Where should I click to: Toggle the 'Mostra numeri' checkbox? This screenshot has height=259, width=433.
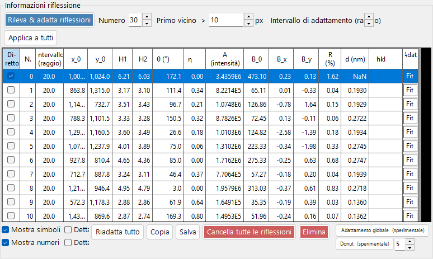[6, 242]
